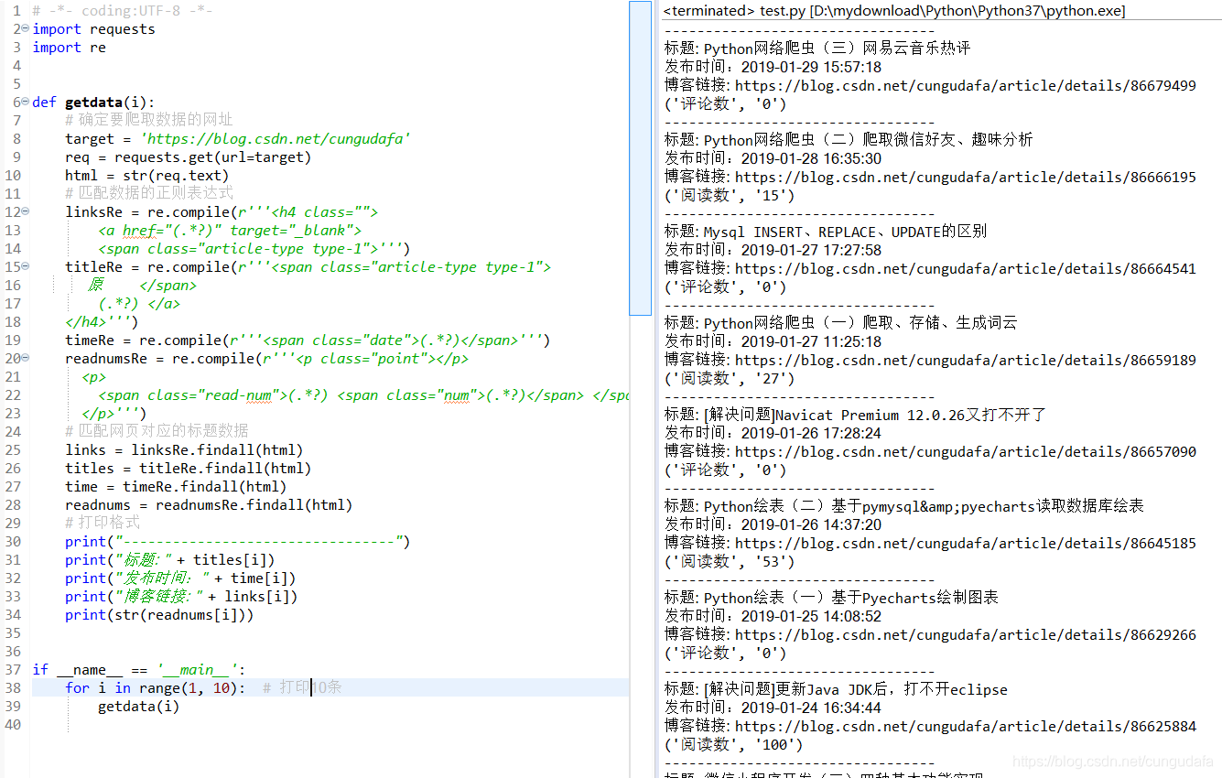This screenshot has width=1222, height=778.
Task: Place cursor on 'def getdata(i):' line
Action: tap(93, 103)
